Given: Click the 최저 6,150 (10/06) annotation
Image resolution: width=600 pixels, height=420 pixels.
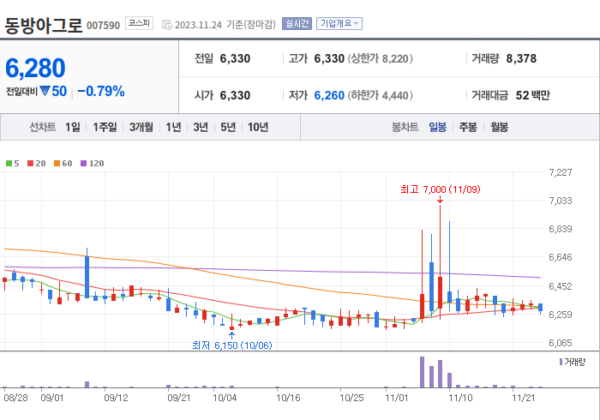Looking at the screenshot, I should tap(232, 345).
